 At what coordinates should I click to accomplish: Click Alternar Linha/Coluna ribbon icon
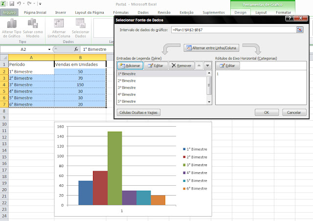tap(59, 23)
